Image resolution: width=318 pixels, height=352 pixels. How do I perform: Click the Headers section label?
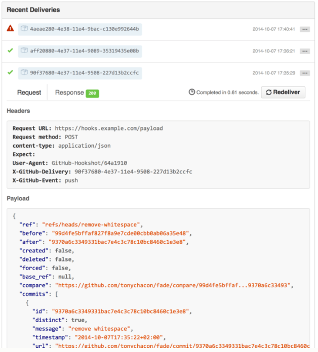(x=18, y=111)
